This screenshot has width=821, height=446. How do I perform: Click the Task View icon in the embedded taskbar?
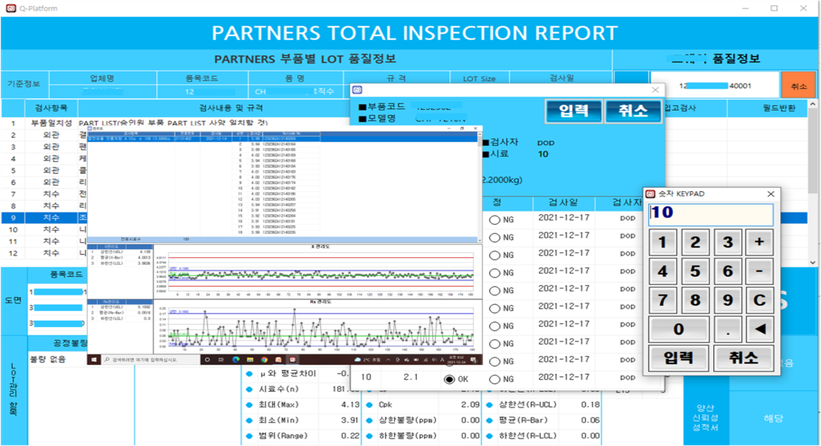[221, 360]
